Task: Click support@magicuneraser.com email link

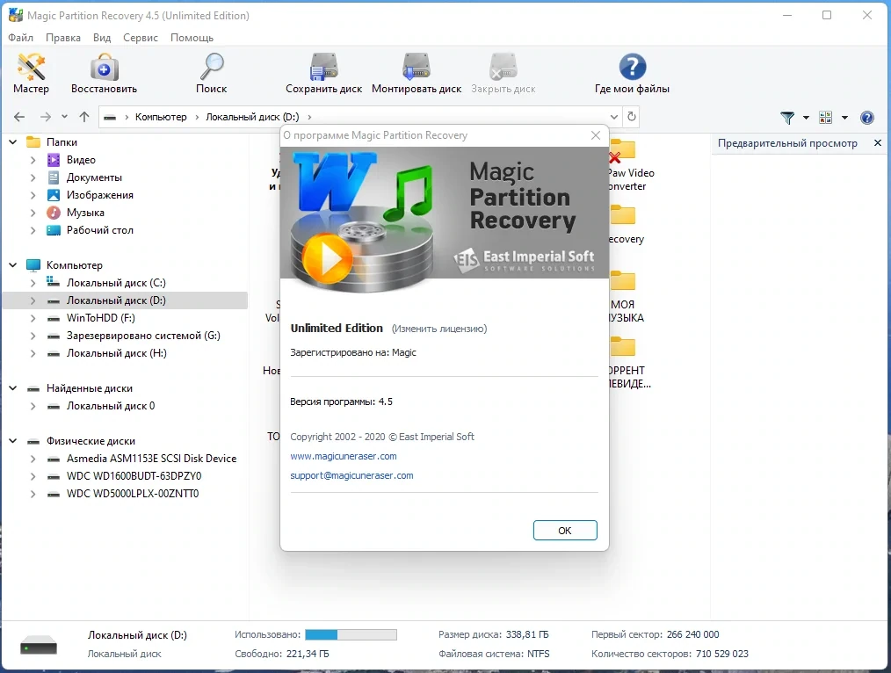Action: click(351, 475)
